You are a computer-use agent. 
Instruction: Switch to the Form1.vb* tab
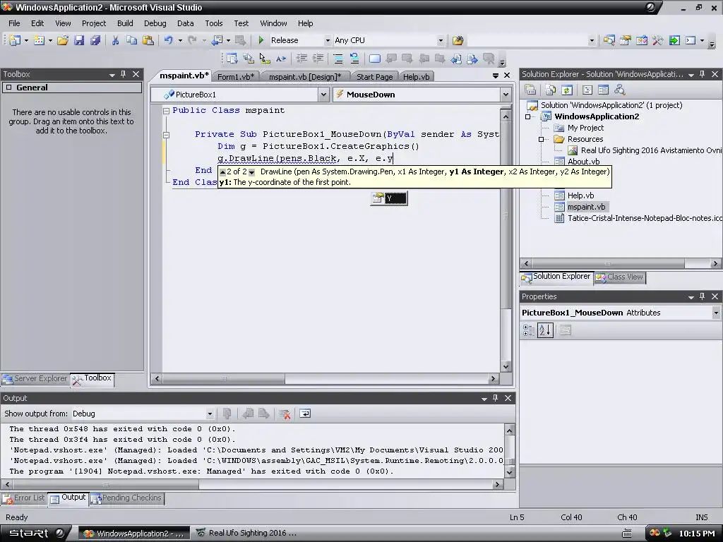236,77
